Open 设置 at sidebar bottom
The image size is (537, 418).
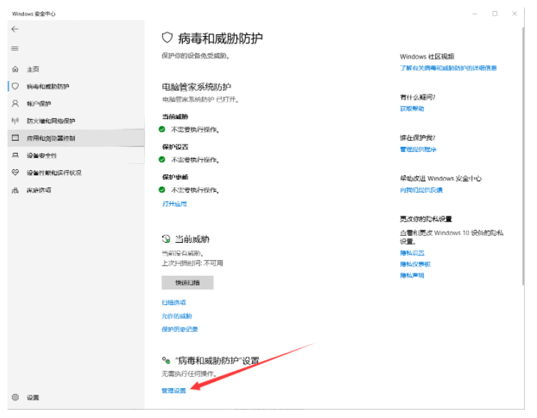(76, 397)
